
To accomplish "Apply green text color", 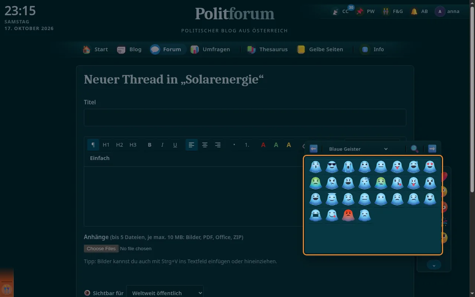I will click(x=276, y=145).
